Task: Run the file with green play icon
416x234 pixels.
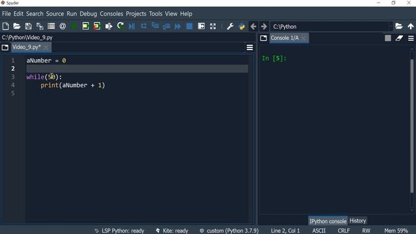Action: (74, 26)
